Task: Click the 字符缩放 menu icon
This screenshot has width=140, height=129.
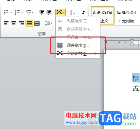Action: (x=60, y=53)
